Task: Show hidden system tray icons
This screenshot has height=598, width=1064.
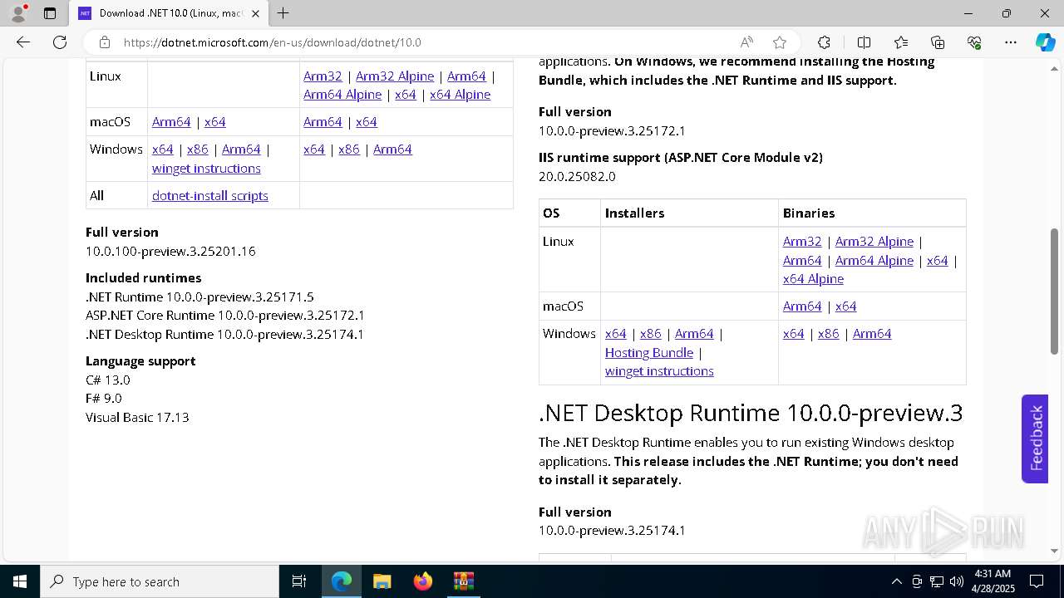Action: point(896,581)
